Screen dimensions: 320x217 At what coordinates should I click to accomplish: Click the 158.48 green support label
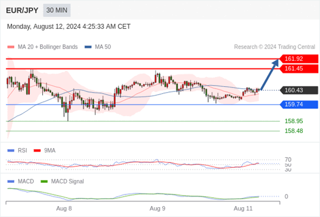point(294,131)
